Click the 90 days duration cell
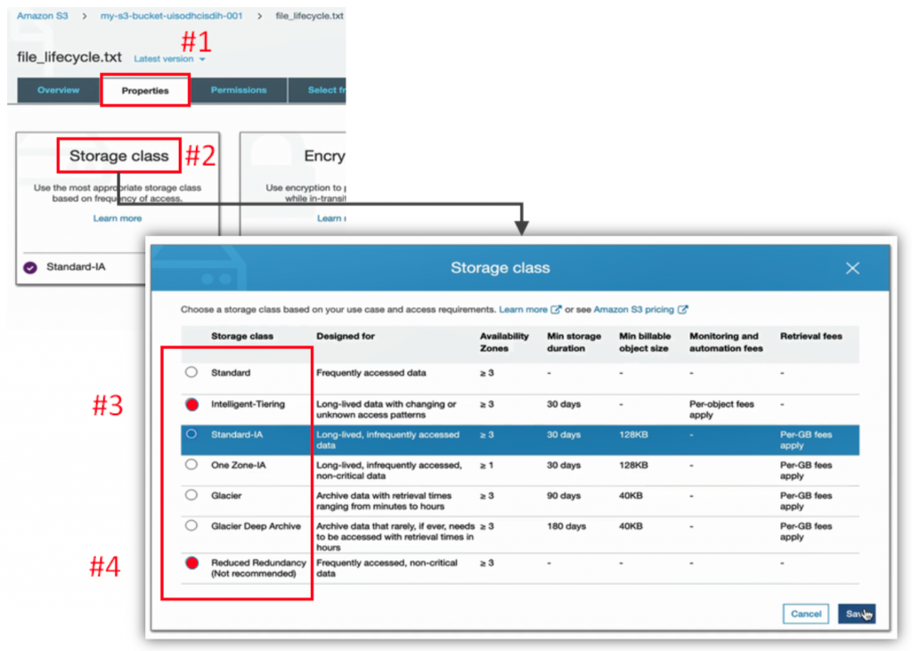Screen dimensions: 912x651 [x=564, y=496]
